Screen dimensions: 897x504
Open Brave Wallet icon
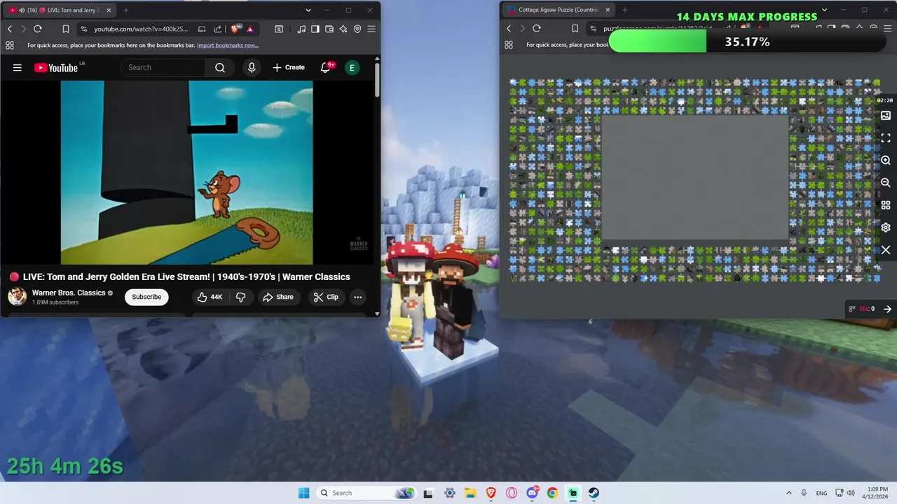tap(329, 29)
